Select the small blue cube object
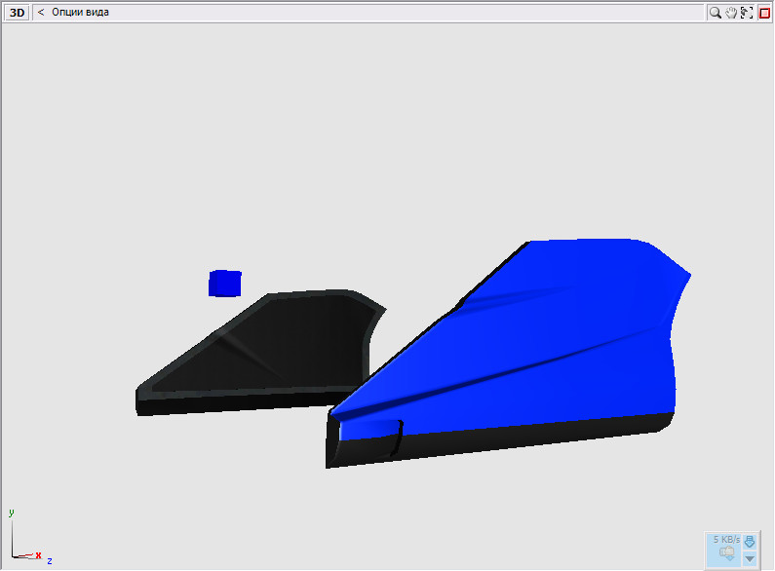Screen dimensions: 775x571 tap(225, 283)
